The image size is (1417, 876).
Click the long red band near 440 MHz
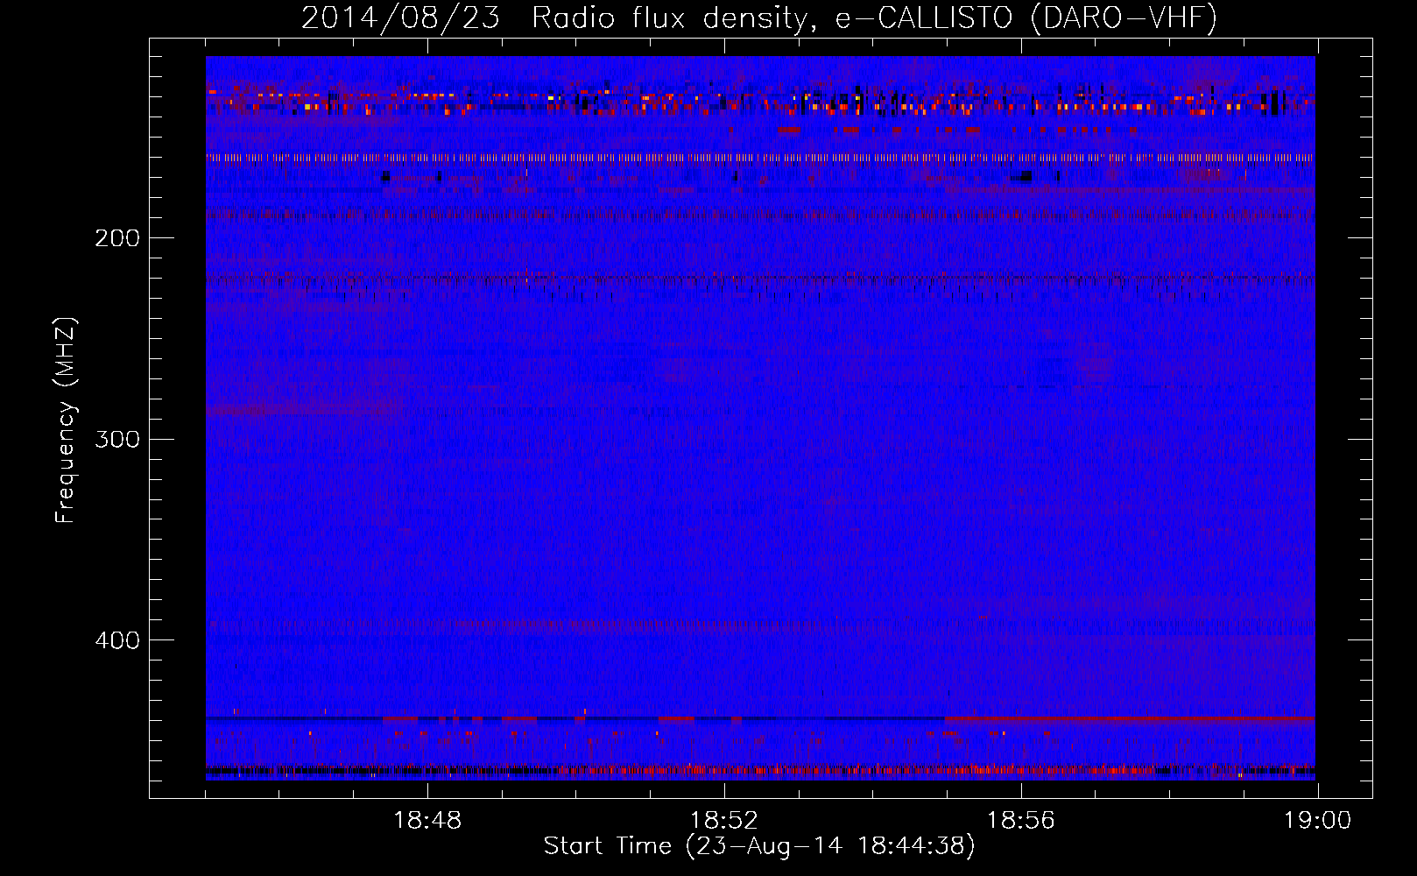coord(1130,718)
